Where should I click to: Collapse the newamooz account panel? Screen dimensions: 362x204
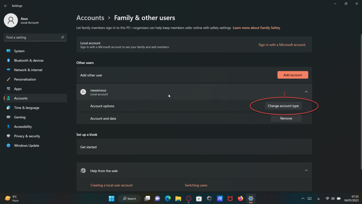click(x=306, y=92)
